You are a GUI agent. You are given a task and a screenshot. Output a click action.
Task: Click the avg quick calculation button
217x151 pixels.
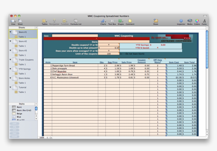pyautogui.click(x=14, y=127)
